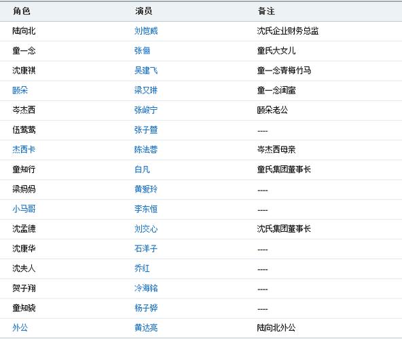The height and width of the screenshot is (339, 402).
Task: Open actor link 梁又琳
Action: [x=146, y=90]
